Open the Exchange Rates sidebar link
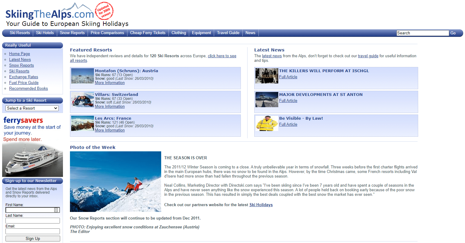The width and height of the screenshot is (465, 243). coord(23,77)
